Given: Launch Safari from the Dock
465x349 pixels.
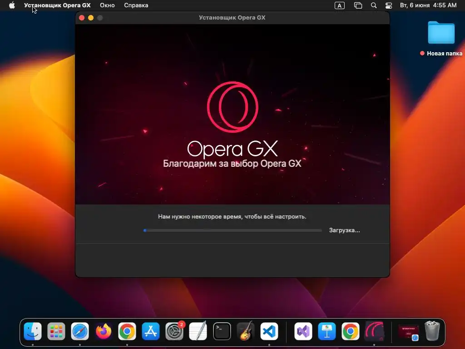Looking at the screenshot, I should pos(80,331).
